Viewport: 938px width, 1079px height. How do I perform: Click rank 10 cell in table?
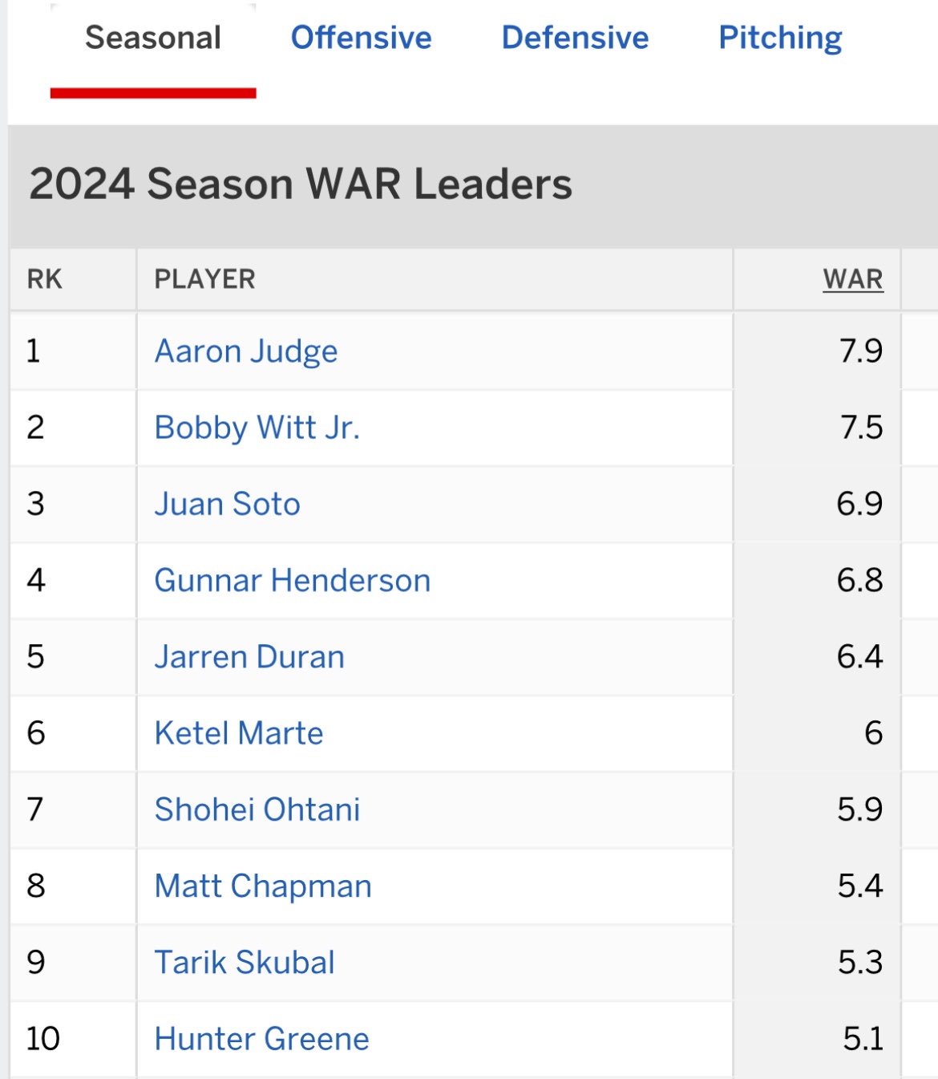42,1039
